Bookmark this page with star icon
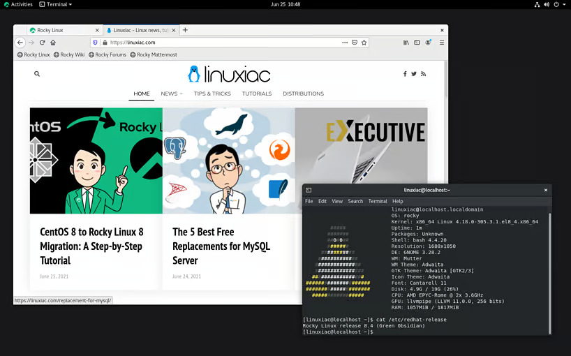The image size is (571, 356). [364, 43]
